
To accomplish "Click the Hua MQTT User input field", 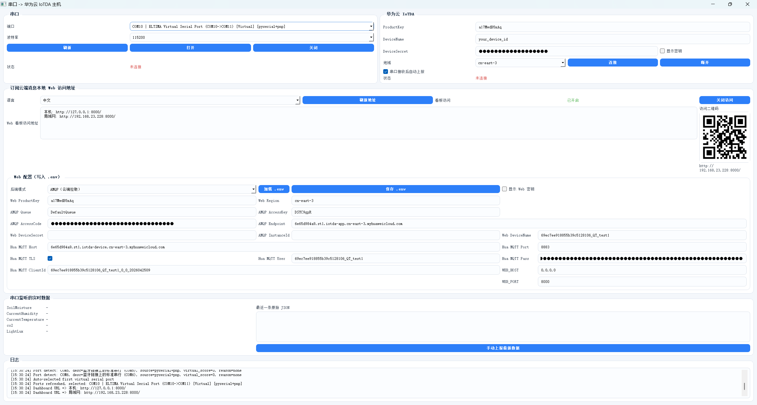I will [x=396, y=258].
